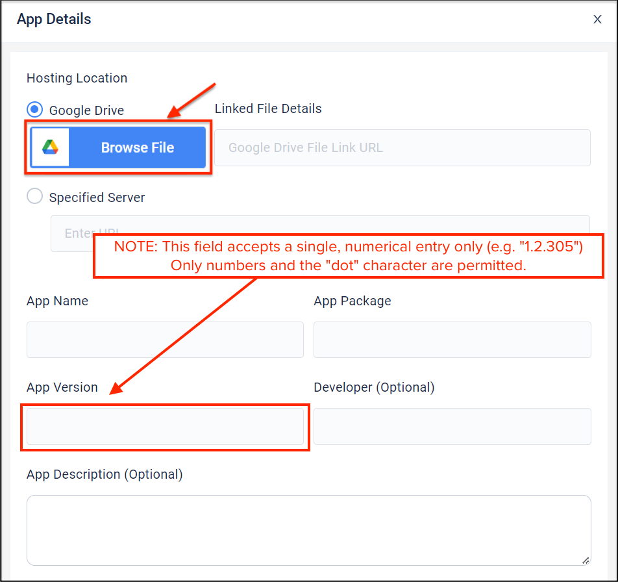618x582 pixels.
Task: Focus the Google Drive File Link URL field
Action: click(402, 147)
